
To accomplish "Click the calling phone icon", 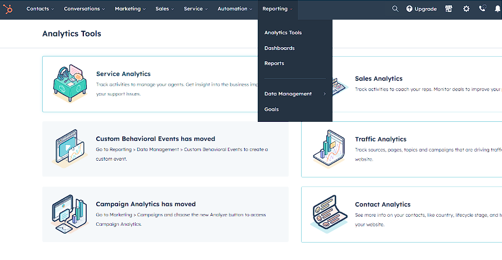I will (482, 8).
